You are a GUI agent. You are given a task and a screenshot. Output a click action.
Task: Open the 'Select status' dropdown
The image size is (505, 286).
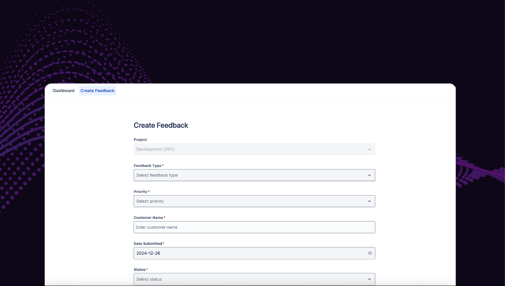[x=244, y=279]
